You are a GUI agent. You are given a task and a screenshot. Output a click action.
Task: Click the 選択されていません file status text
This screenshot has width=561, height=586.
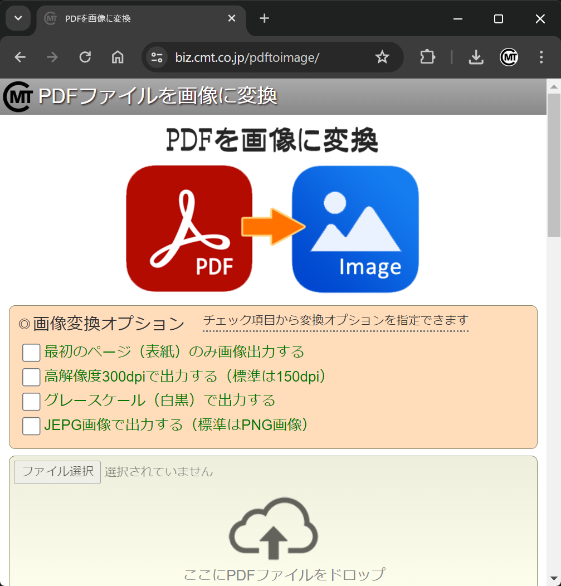(158, 472)
